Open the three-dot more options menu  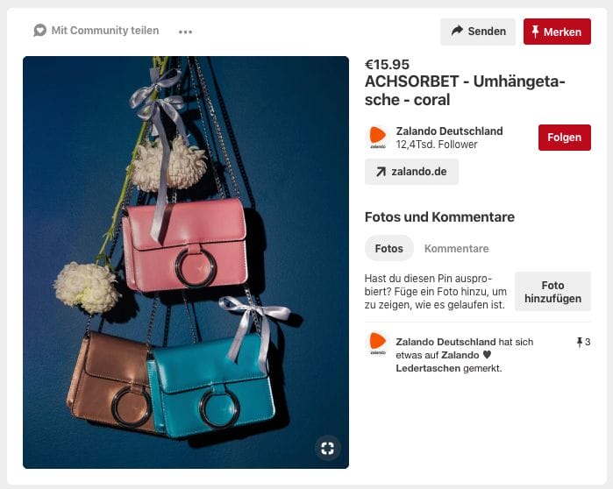click(185, 32)
